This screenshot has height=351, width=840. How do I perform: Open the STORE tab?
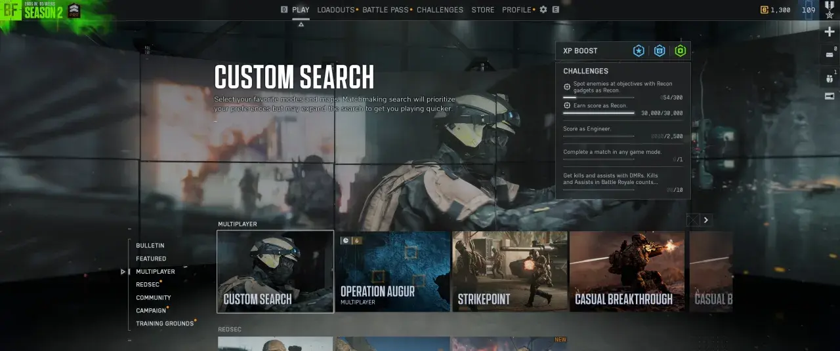[x=483, y=10]
